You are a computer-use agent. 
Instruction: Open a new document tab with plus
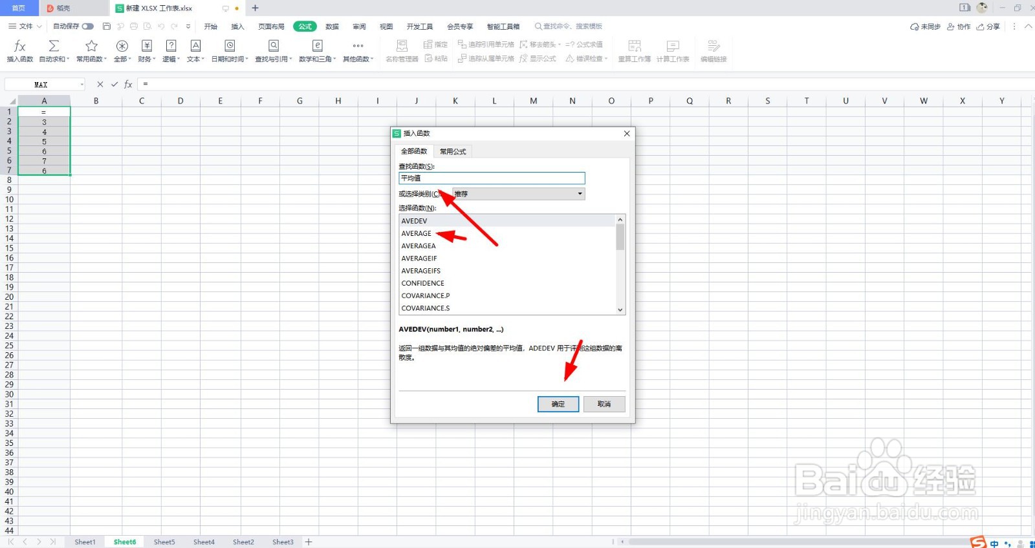click(255, 8)
